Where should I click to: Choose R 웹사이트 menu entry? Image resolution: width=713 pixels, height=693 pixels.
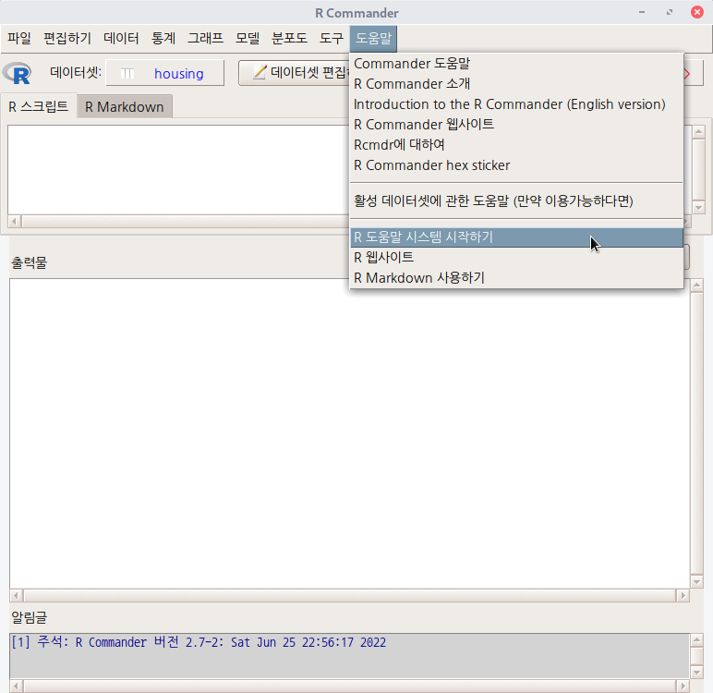[x=516, y=257]
